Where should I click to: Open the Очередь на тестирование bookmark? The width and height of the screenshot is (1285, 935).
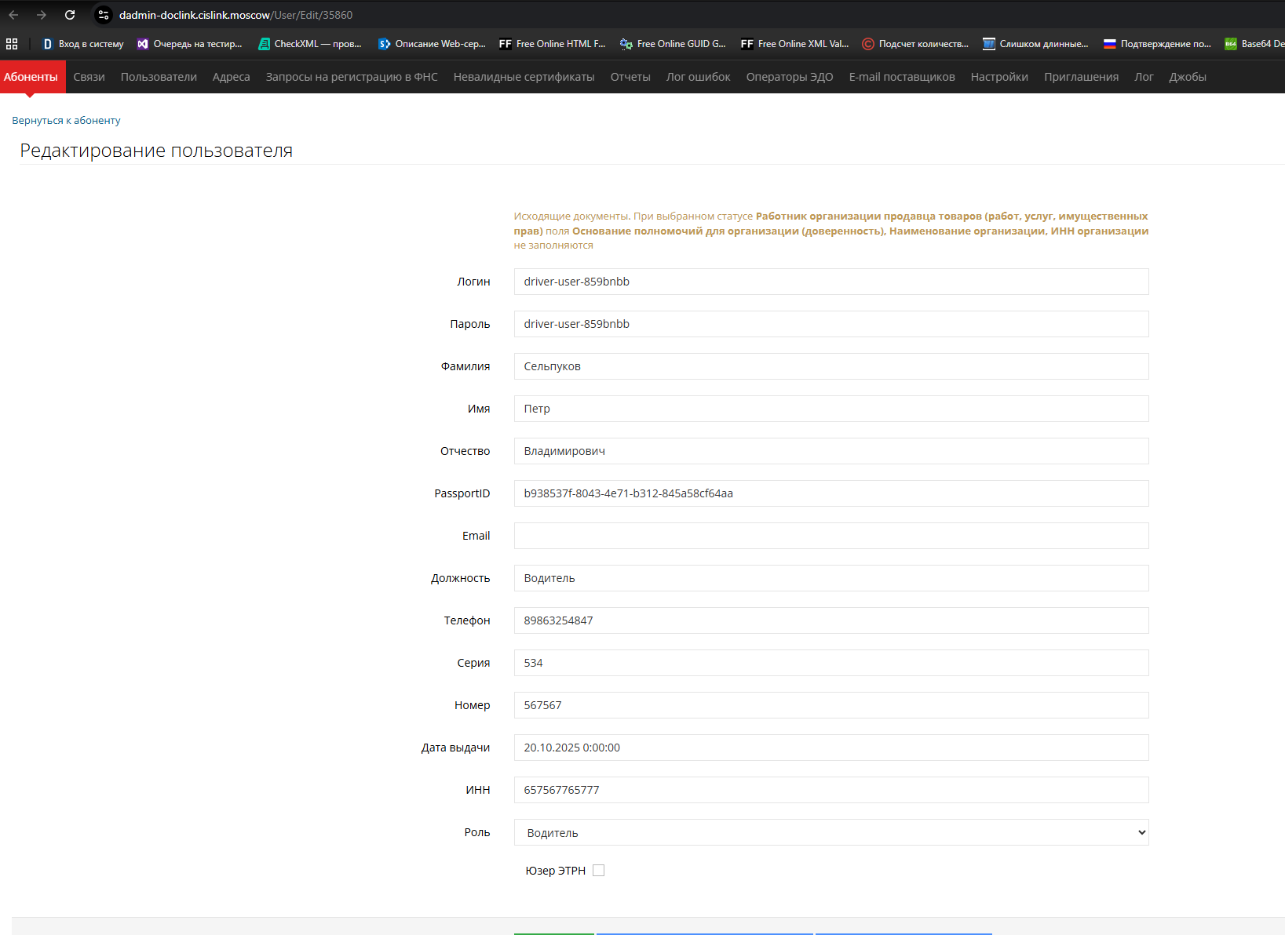click(189, 44)
